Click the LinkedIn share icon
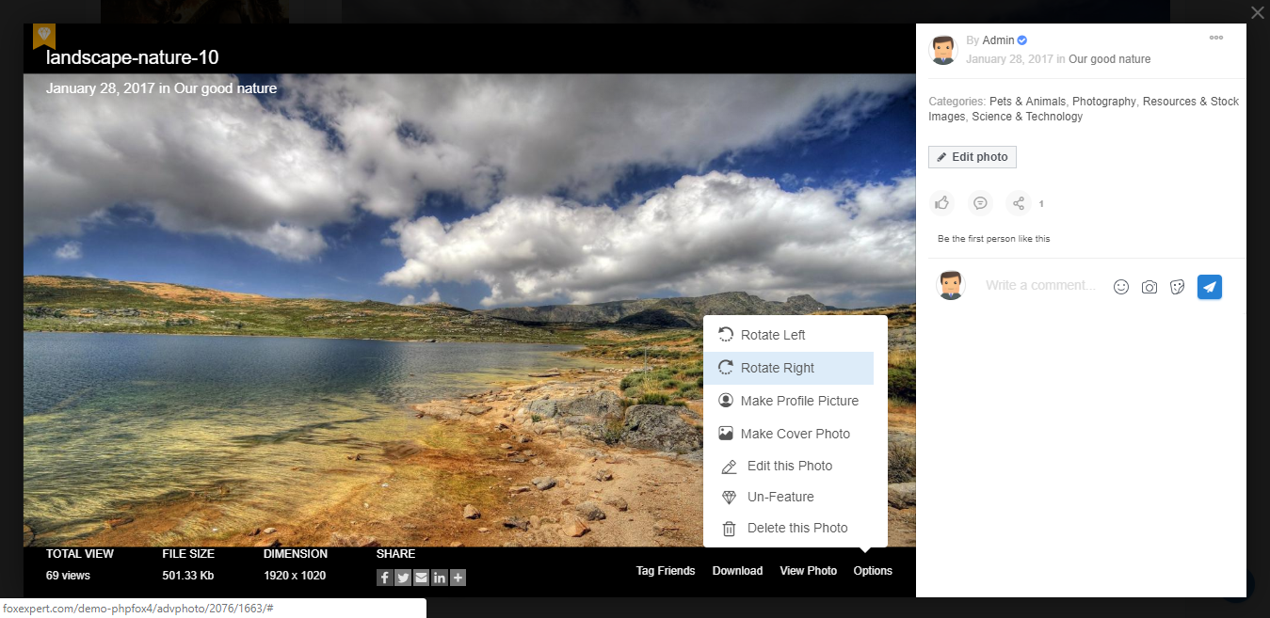This screenshot has height=618, width=1270. point(440,578)
